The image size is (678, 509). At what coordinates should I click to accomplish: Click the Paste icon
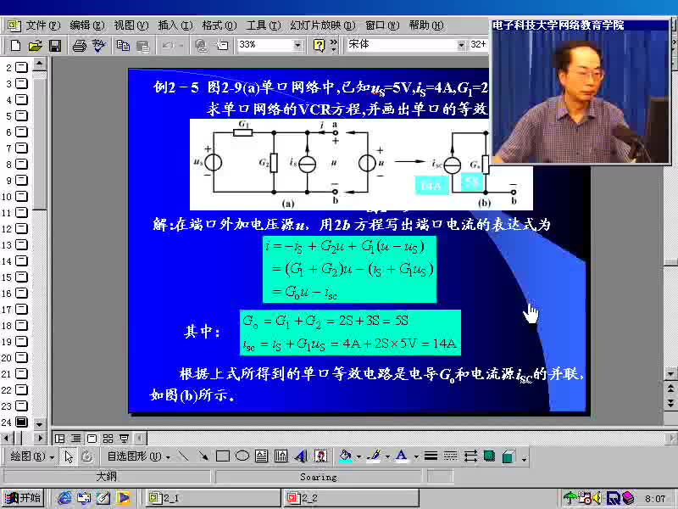tap(142, 45)
